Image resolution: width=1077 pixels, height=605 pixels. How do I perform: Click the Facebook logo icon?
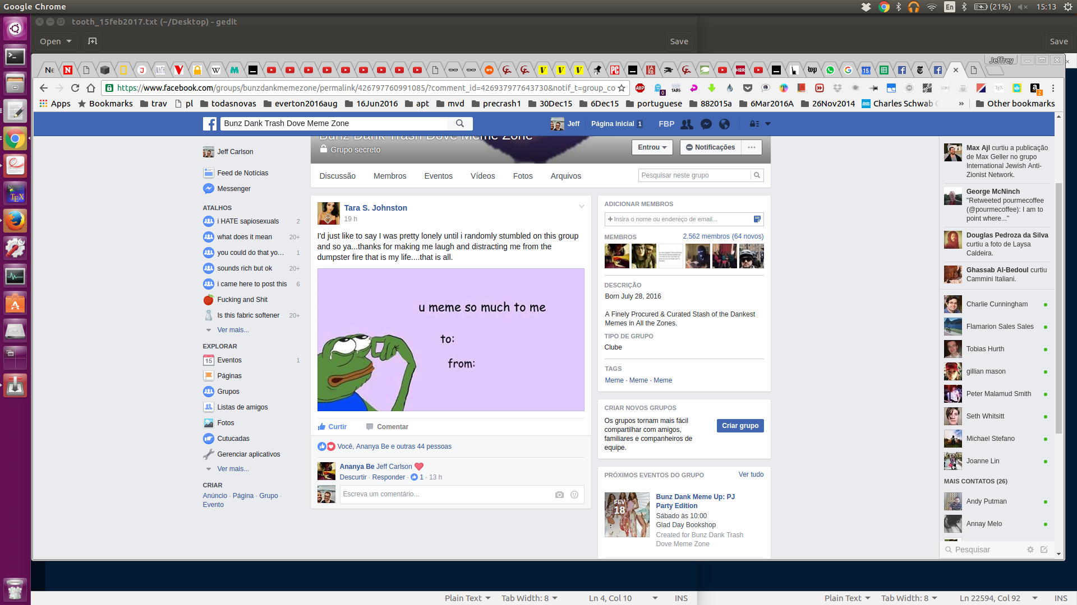click(x=210, y=124)
